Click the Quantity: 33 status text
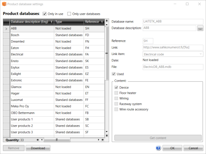This screenshot has width=206, height=154. click(x=14, y=140)
